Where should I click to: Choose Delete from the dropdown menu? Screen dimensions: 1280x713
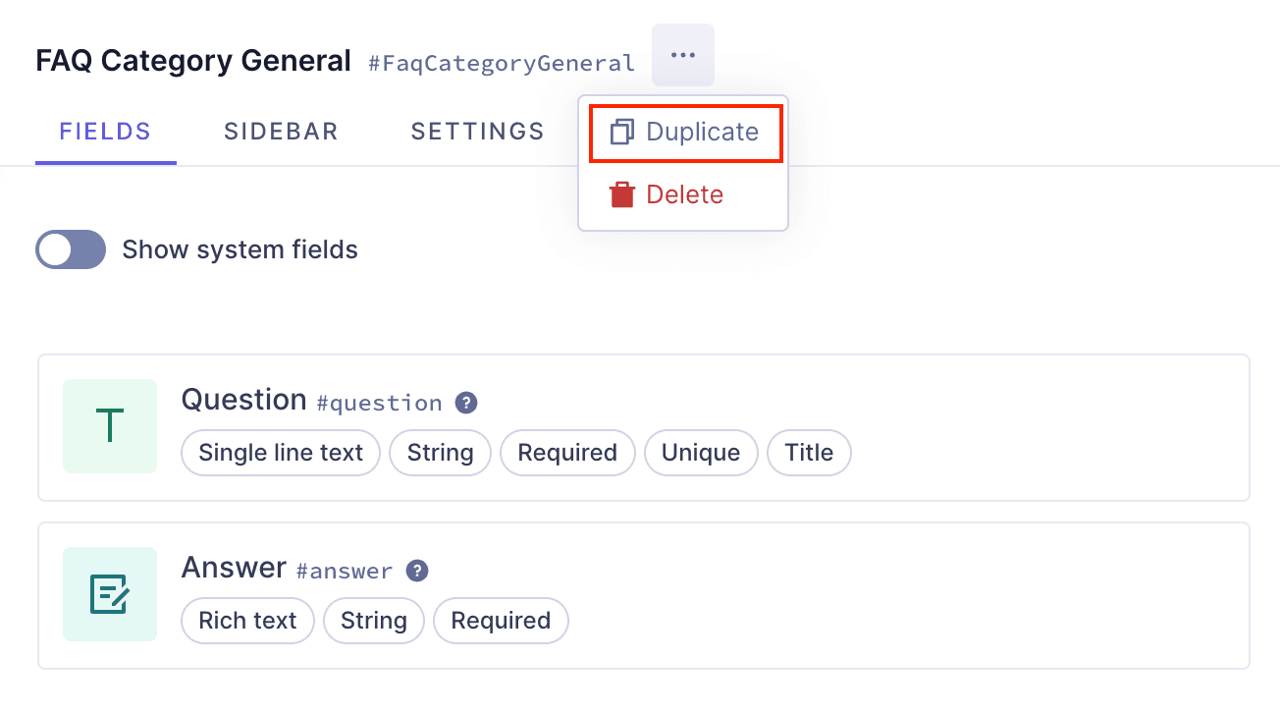(x=684, y=194)
